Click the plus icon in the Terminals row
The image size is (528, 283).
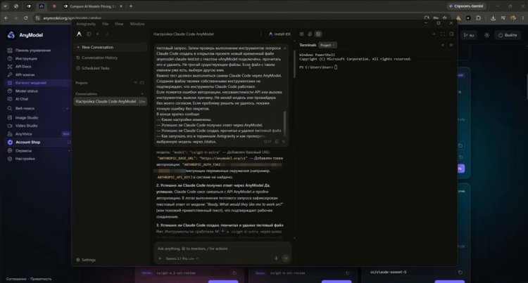coord(443,45)
